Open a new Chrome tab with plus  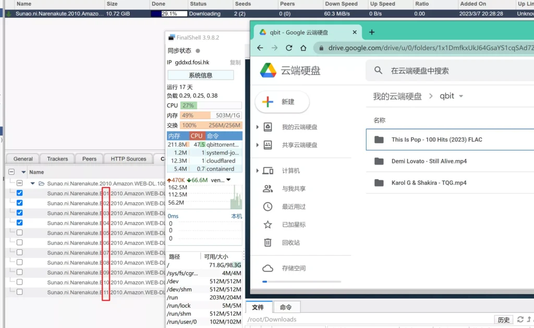372,32
